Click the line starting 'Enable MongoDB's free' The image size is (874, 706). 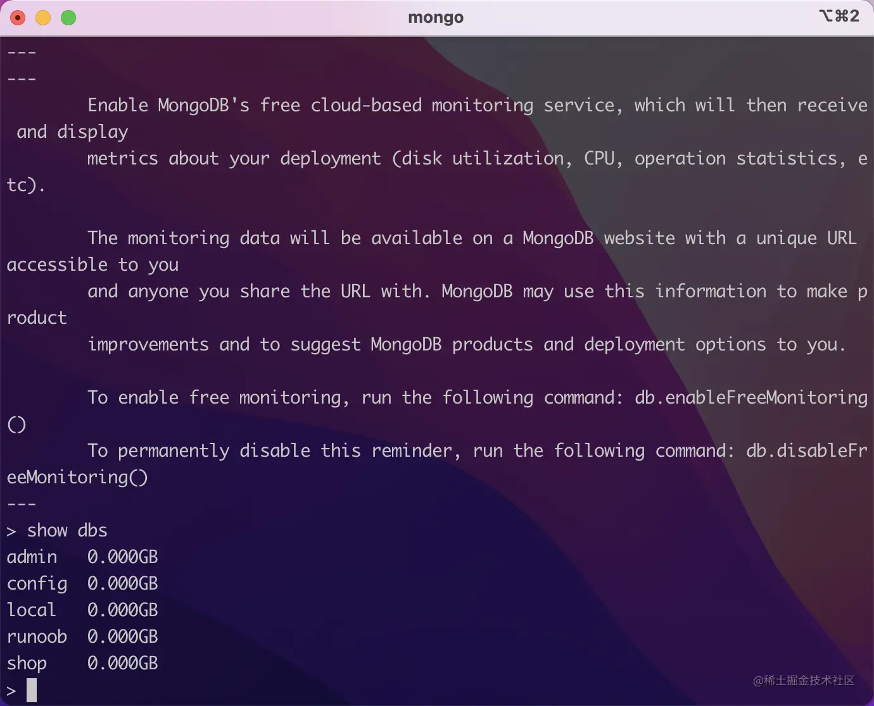(x=478, y=105)
